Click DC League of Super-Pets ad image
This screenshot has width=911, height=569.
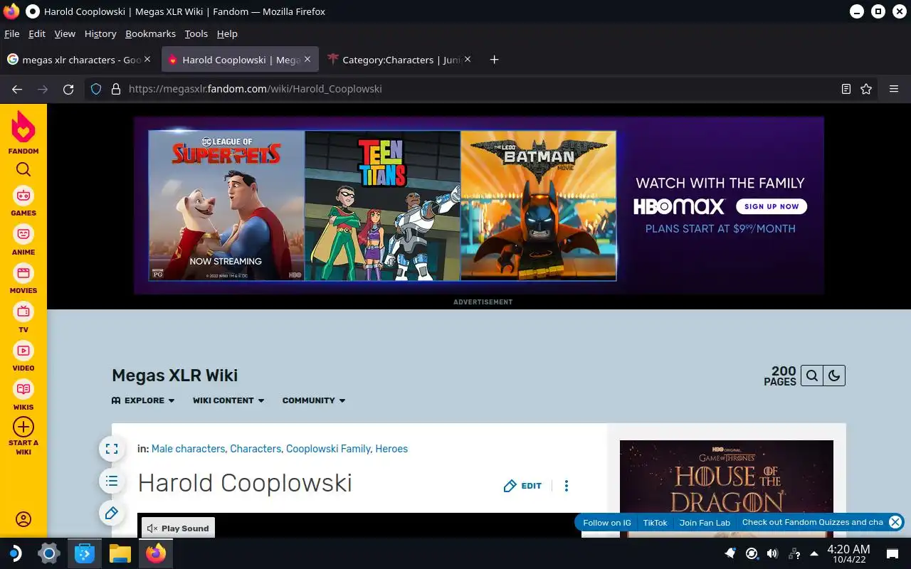click(x=226, y=206)
